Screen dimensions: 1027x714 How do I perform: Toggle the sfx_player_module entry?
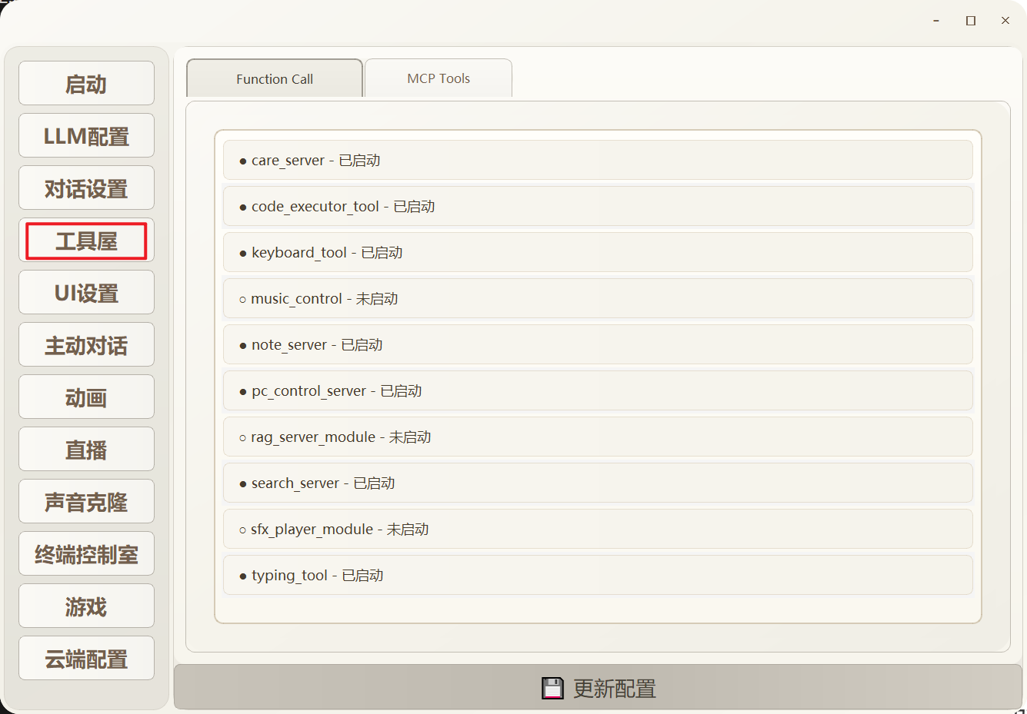point(597,530)
